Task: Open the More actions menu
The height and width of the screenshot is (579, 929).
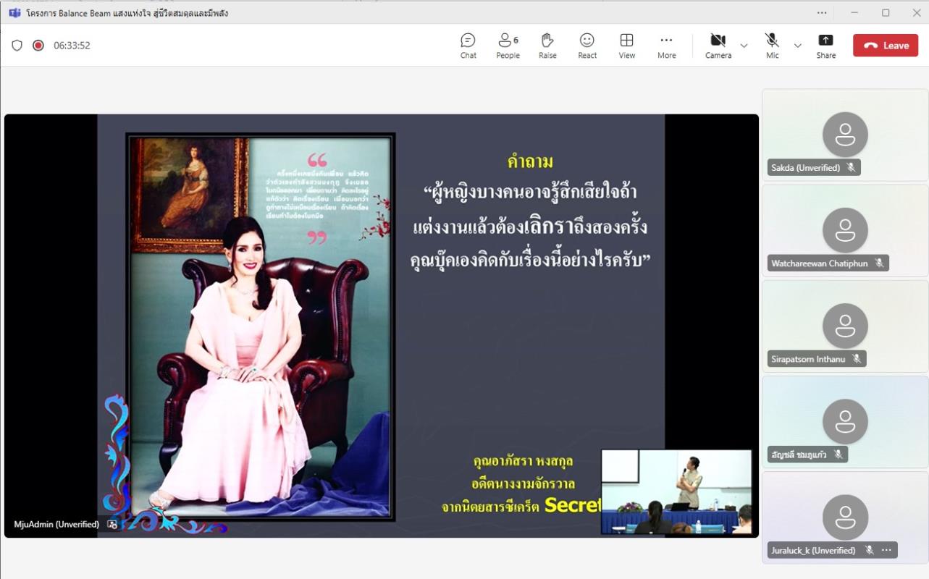Action: pos(666,46)
